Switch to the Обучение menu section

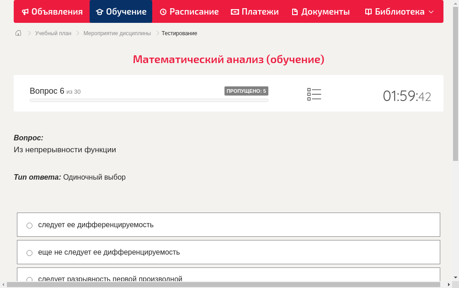(121, 11)
